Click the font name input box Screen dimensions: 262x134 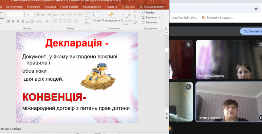pyautogui.click(x=15, y=14)
